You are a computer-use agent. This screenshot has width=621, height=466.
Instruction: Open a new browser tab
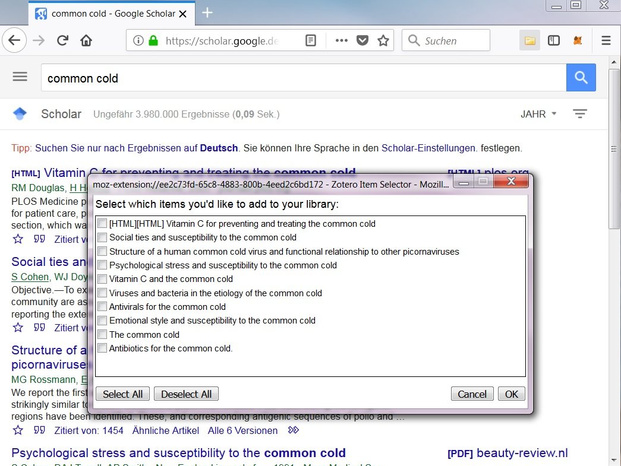tap(206, 12)
